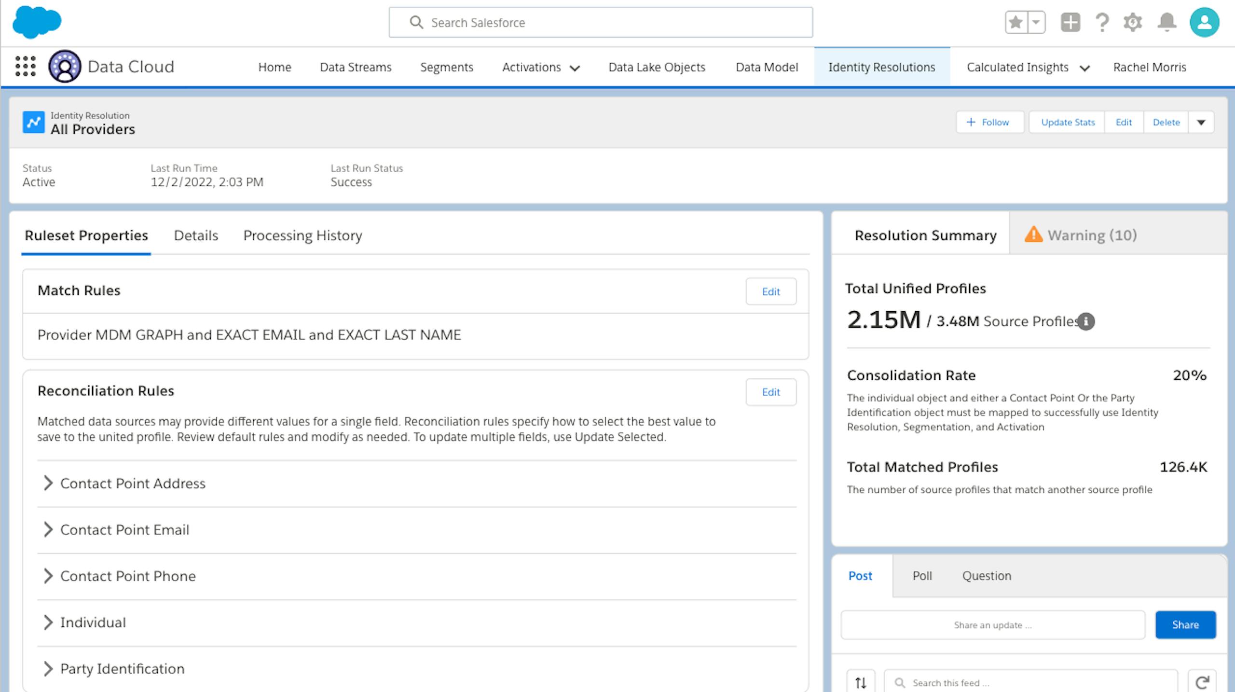Open the user profile avatar

click(x=1204, y=22)
